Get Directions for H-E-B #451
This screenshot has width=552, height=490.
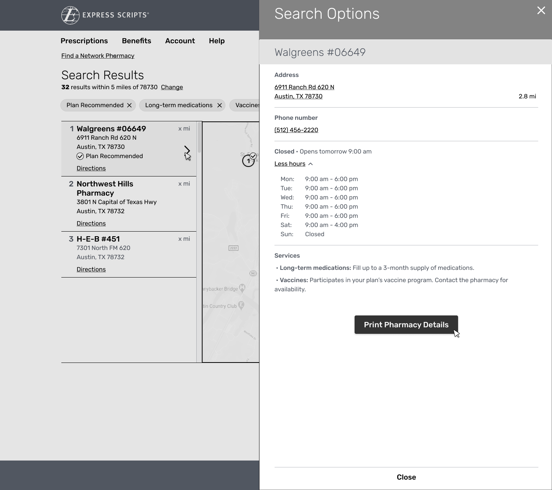[91, 269]
